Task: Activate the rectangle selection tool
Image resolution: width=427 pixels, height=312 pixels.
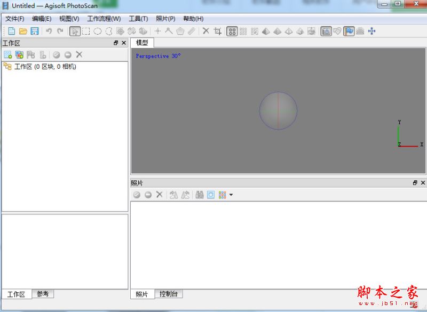Action: click(86, 31)
